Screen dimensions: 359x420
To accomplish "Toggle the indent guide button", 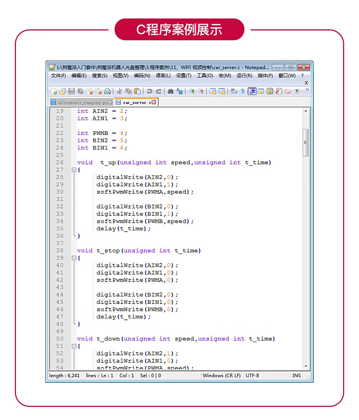I will point(252,91).
